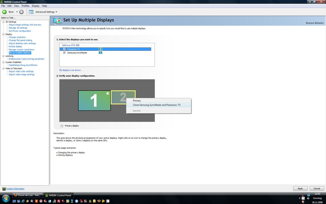
Task: Switch to Forum de Luxx taskbar button
Action: pos(28,195)
